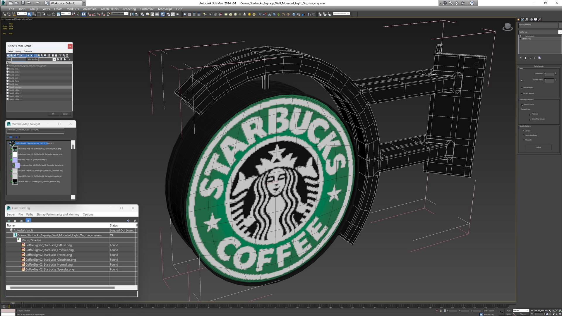Toggle the Isoline Display checkbox
The height and width of the screenshot is (316, 562).
[522, 88]
